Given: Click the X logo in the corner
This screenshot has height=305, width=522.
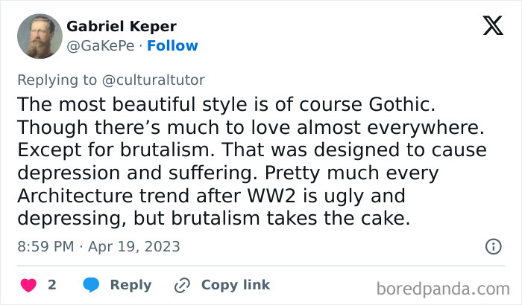Looking at the screenshot, I should point(493,28).
